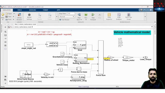Switch to the APPS tab

tap(59, 10)
